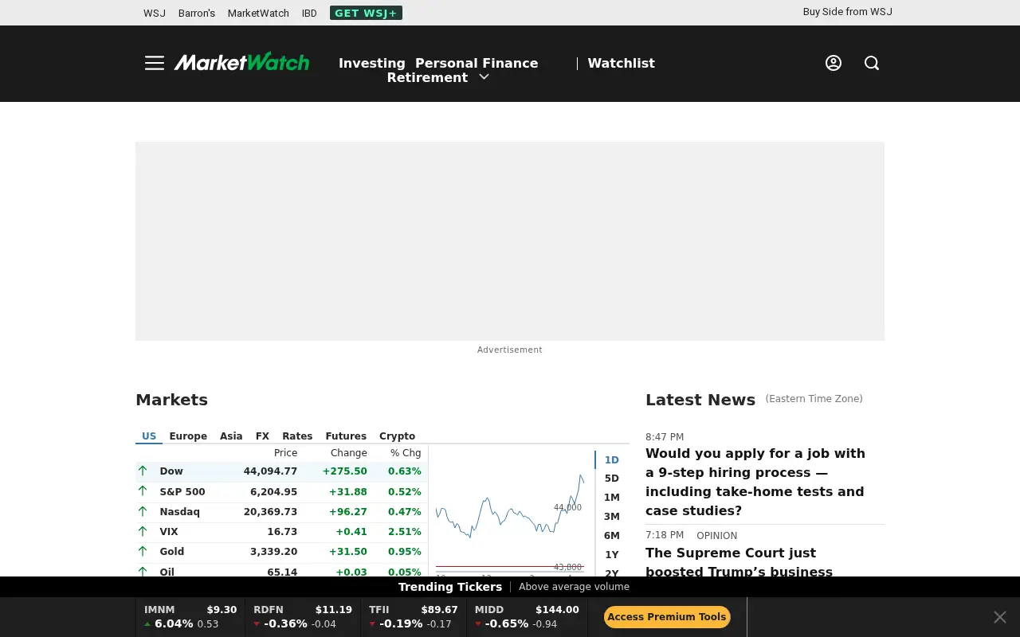The width and height of the screenshot is (1020, 637).
Task: Open the hamburger navigation menu
Action: click(x=155, y=63)
